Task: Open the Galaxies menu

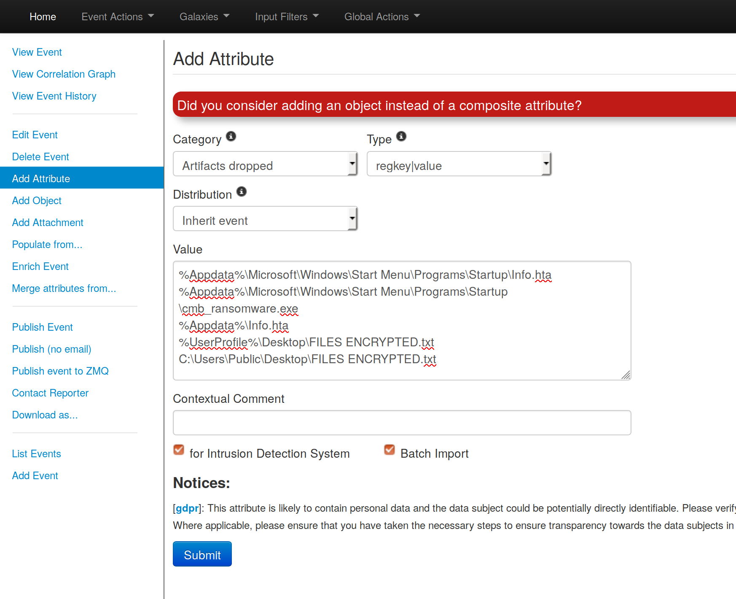Action: click(204, 17)
